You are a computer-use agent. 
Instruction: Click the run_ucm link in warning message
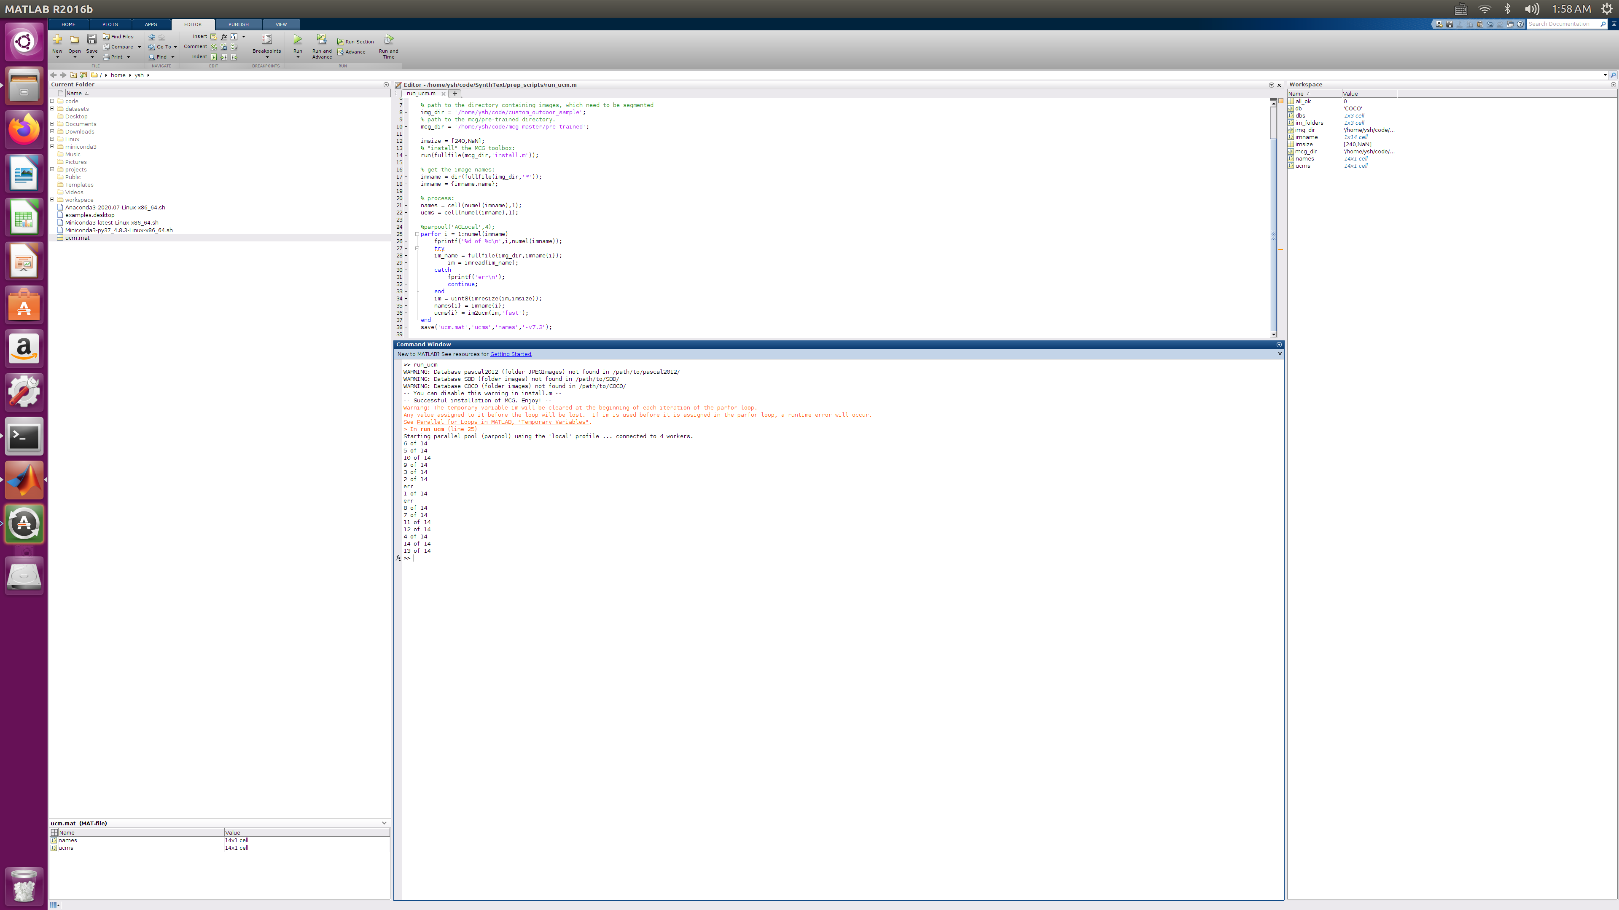[x=432, y=430]
